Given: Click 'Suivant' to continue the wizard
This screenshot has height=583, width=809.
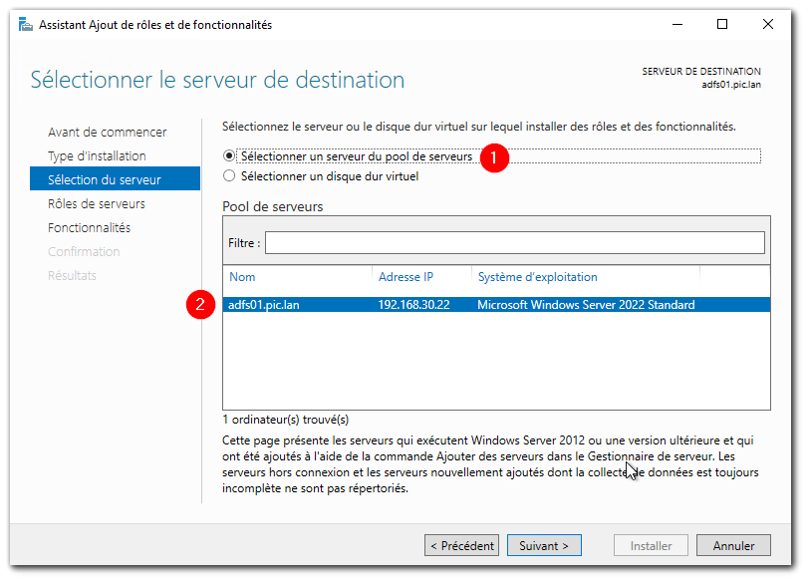Looking at the screenshot, I should tap(544, 545).
